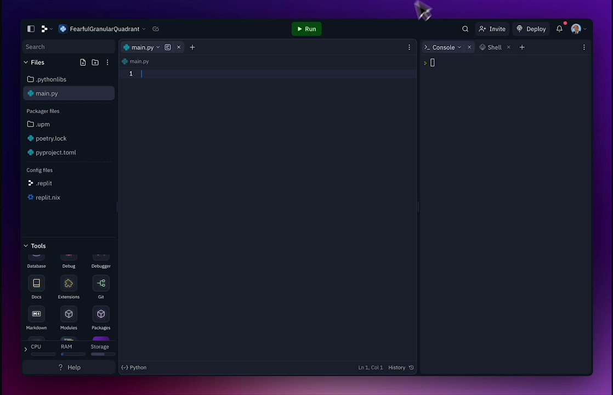The image size is (613, 395).
Task: Open the Modules tool
Action: (x=69, y=318)
